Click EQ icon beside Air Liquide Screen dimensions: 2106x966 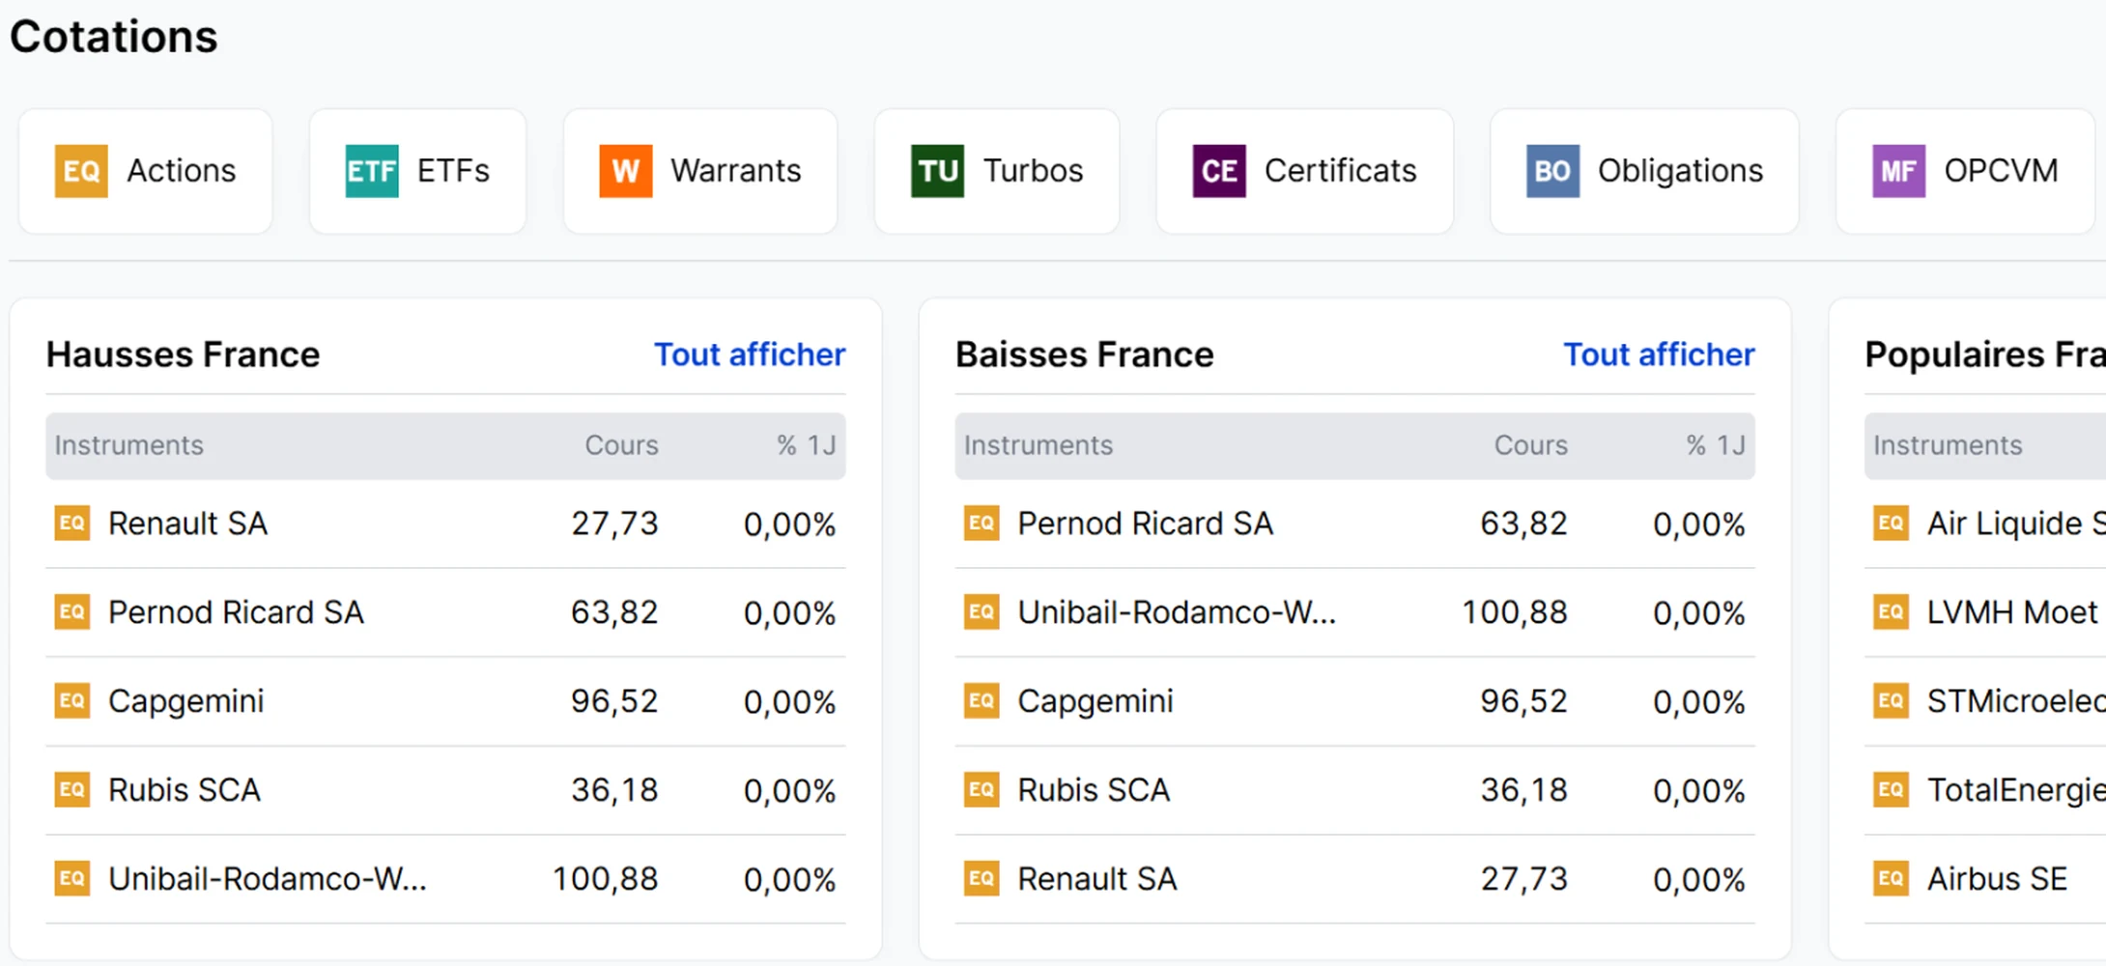1892,524
